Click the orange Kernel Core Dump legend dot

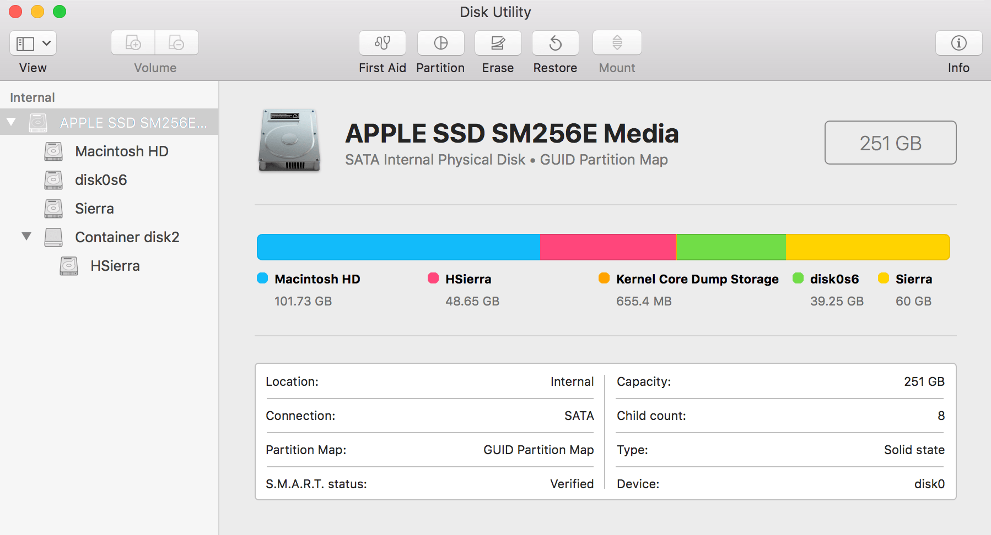[x=604, y=278]
